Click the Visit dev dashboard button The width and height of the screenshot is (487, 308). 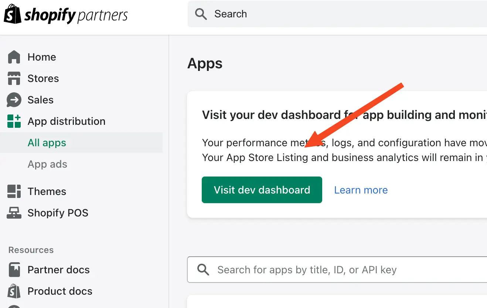[x=262, y=190]
